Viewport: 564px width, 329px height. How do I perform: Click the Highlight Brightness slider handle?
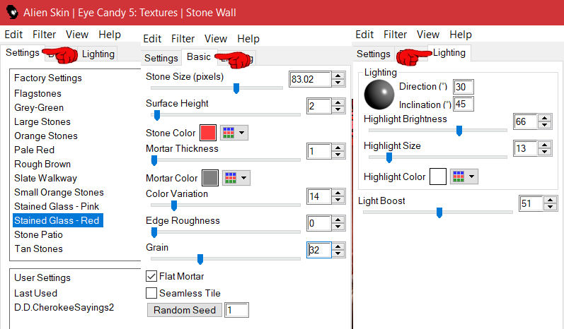(x=459, y=131)
